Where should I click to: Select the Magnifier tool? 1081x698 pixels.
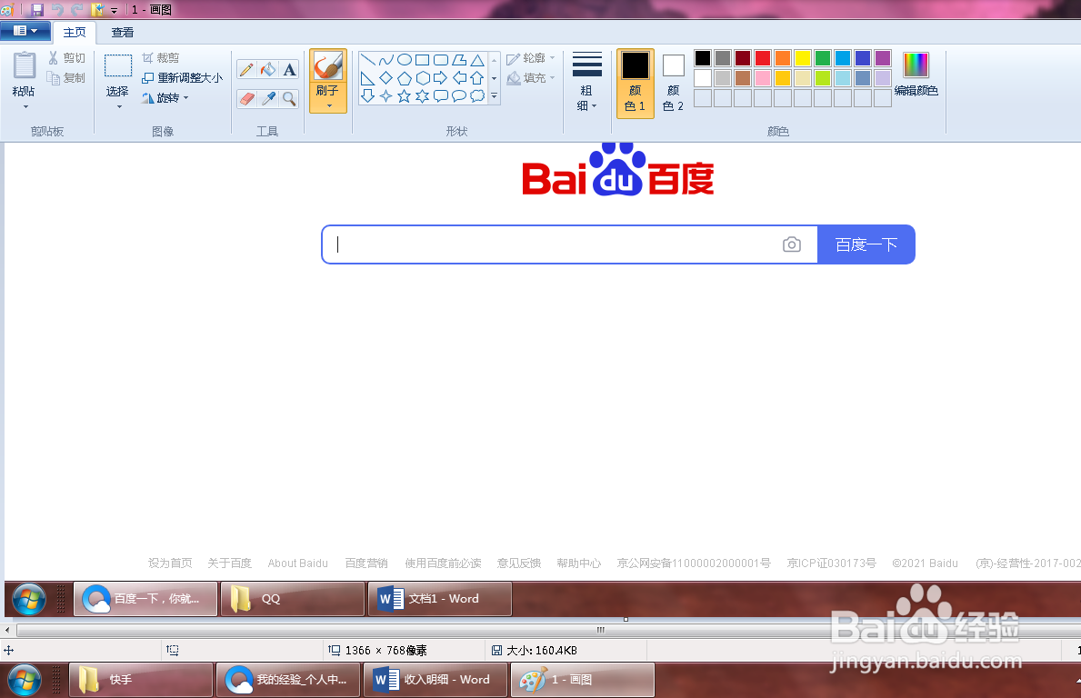(289, 98)
